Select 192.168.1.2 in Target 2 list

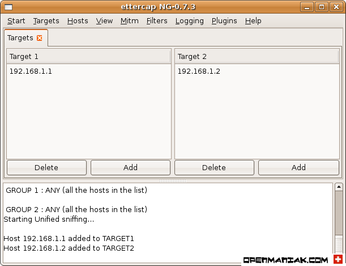[257, 71]
